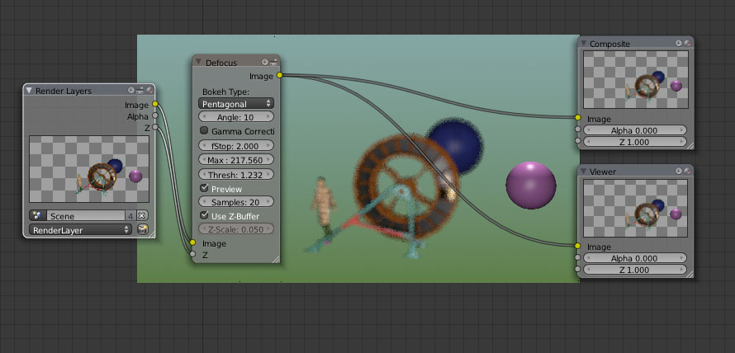Click the Image output socket on Defocus node

pyautogui.click(x=280, y=76)
